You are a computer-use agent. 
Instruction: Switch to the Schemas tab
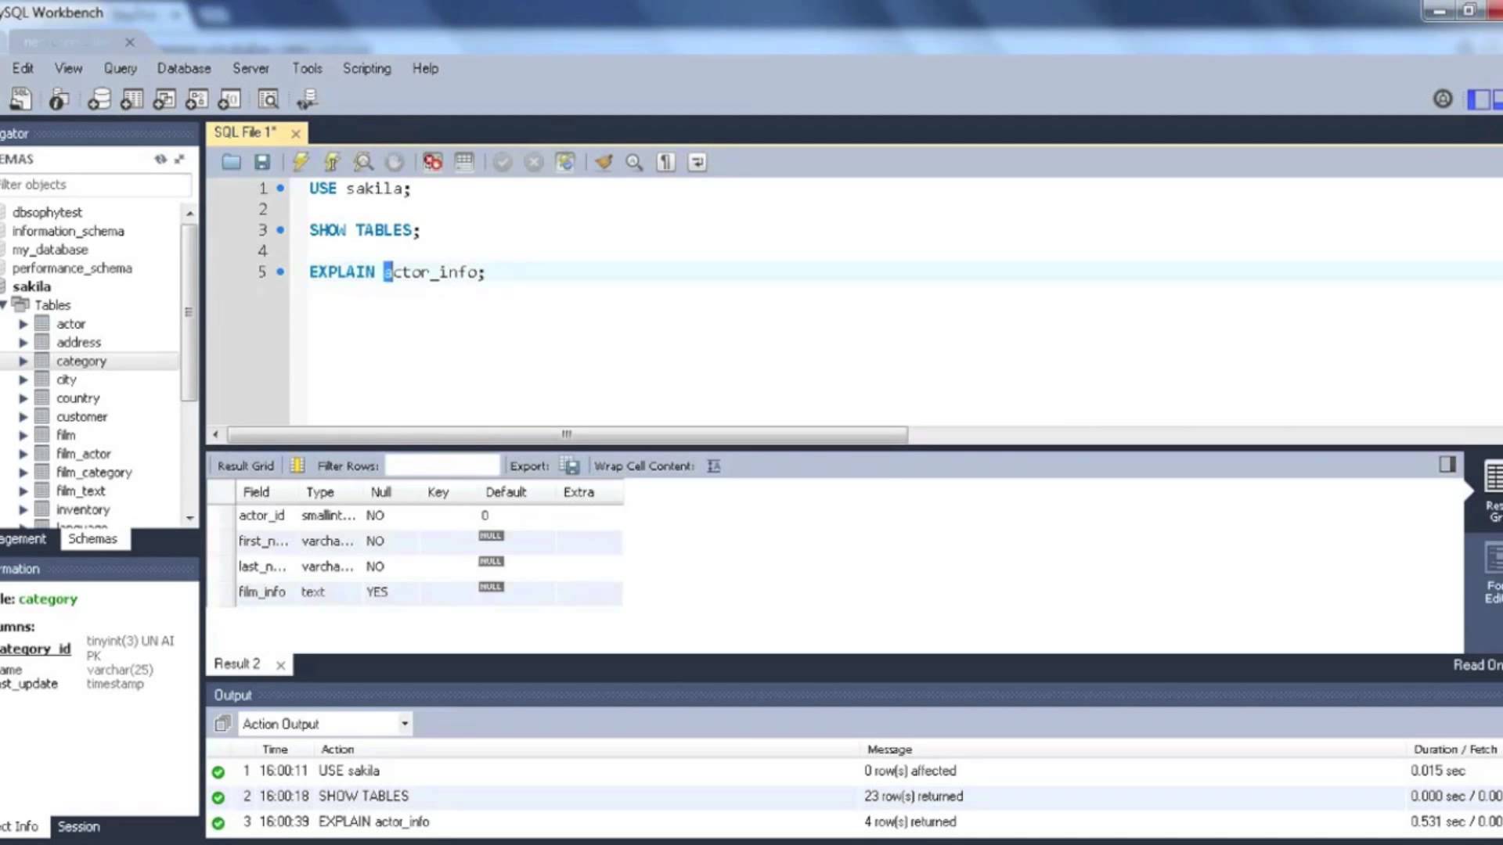(92, 538)
